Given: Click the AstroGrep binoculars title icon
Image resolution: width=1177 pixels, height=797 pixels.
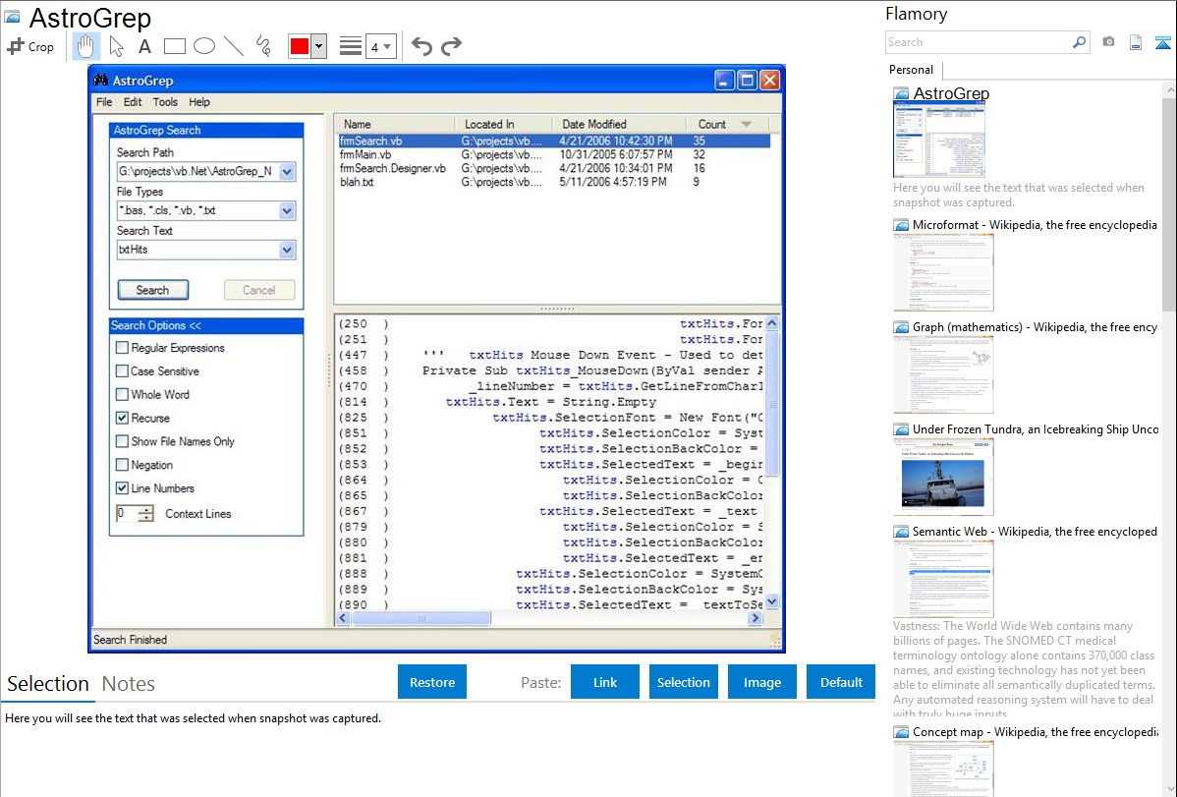Looking at the screenshot, I should tap(100, 81).
